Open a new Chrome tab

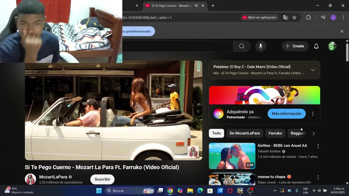213,5
